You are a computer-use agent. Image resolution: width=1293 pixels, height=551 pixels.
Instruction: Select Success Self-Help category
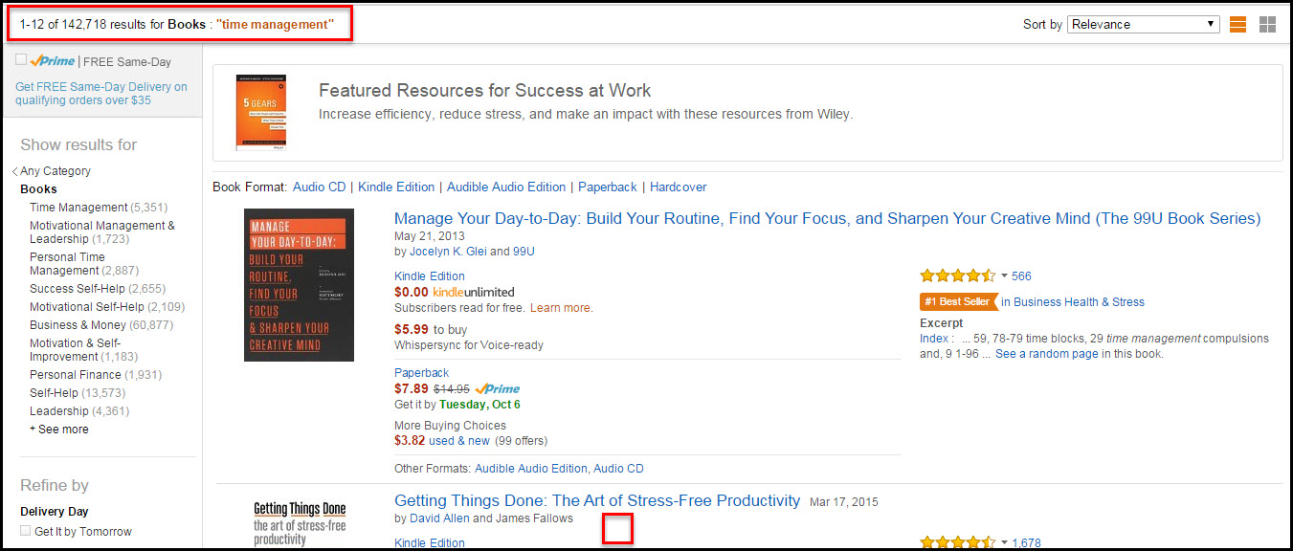coord(78,289)
